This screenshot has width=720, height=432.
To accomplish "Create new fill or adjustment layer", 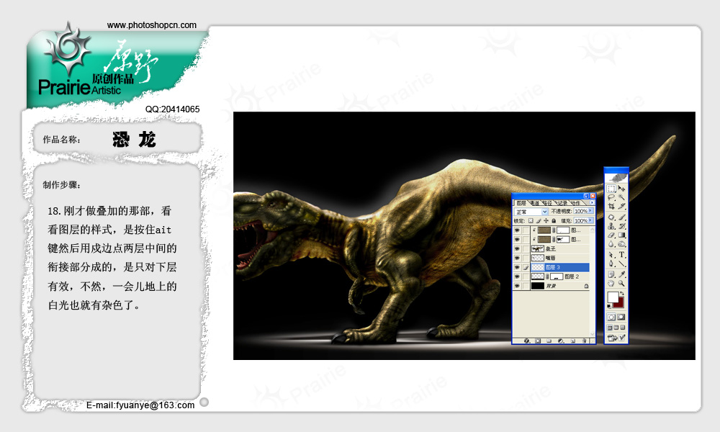I will 561,341.
